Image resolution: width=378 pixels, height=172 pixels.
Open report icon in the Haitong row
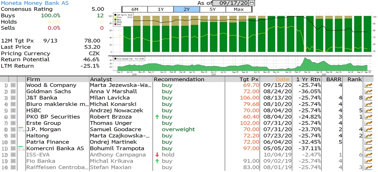13,136
